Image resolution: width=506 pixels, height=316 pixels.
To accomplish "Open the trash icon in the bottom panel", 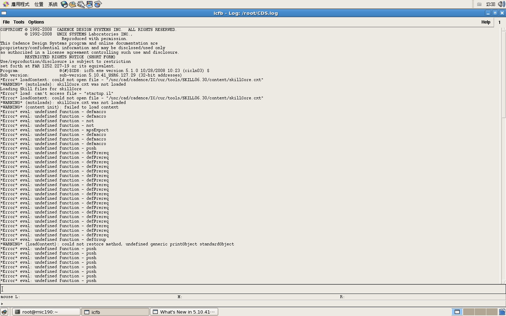I will (502, 312).
